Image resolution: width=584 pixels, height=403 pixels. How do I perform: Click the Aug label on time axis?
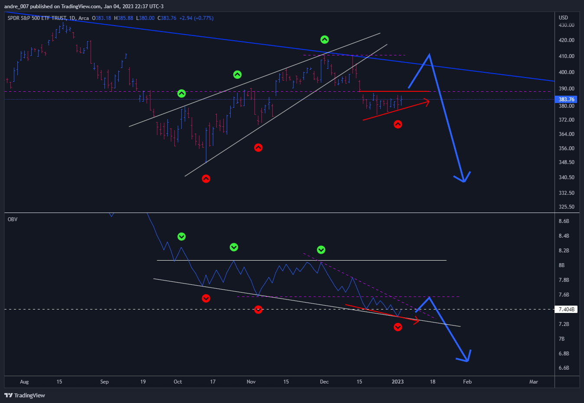click(24, 382)
